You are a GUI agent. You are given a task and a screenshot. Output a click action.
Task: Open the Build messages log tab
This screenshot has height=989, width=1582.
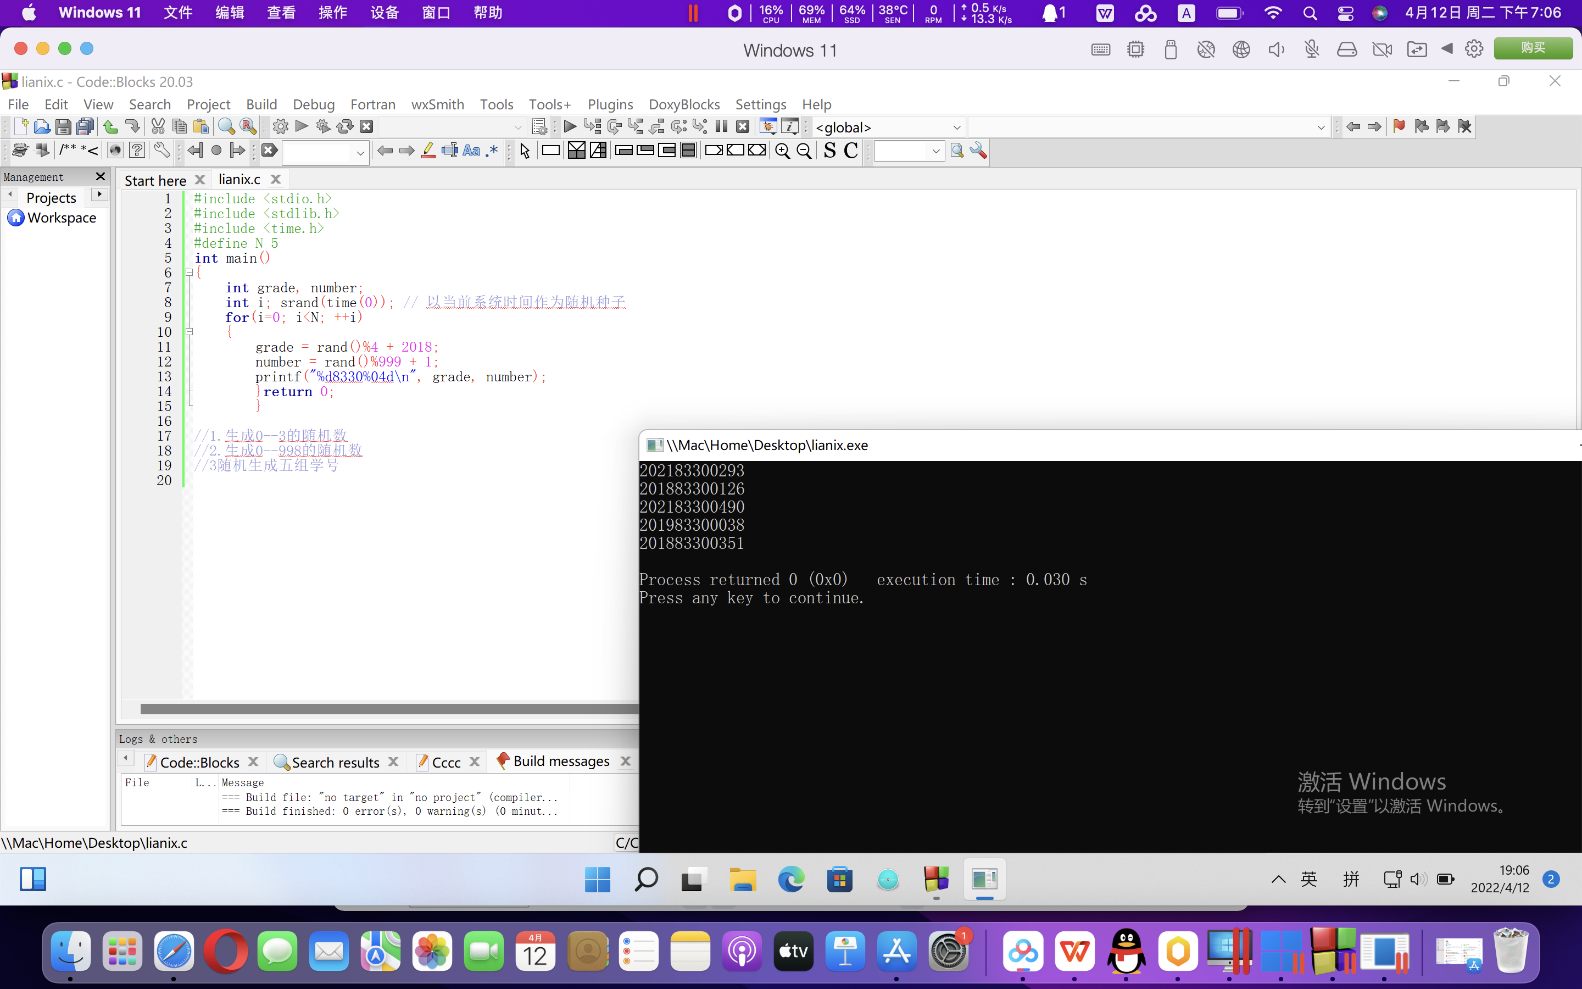pos(561,762)
